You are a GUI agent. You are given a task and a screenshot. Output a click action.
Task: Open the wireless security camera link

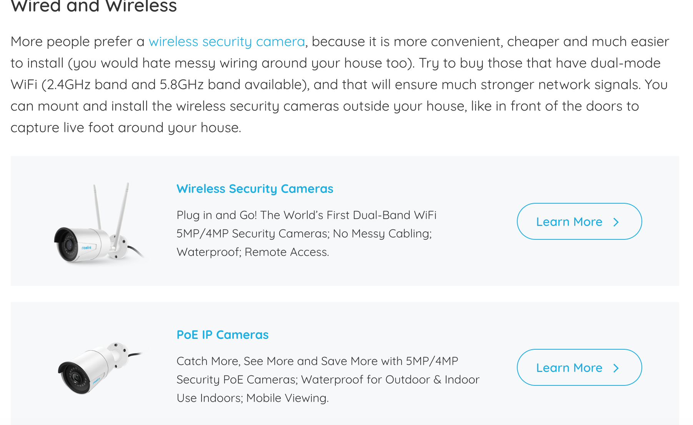click(x=227, y=42)
